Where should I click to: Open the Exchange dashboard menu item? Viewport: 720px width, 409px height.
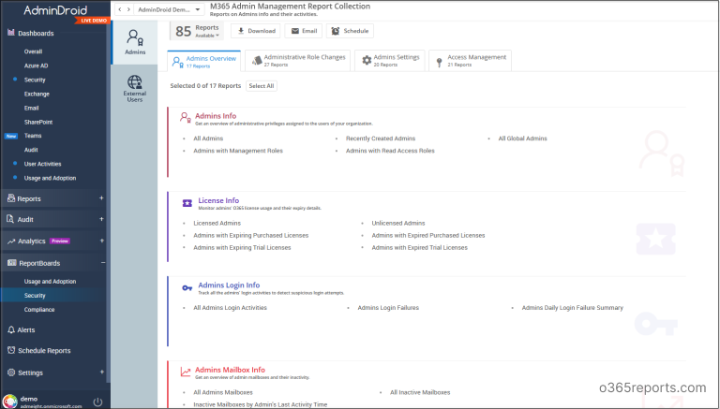tap(37, 94)
